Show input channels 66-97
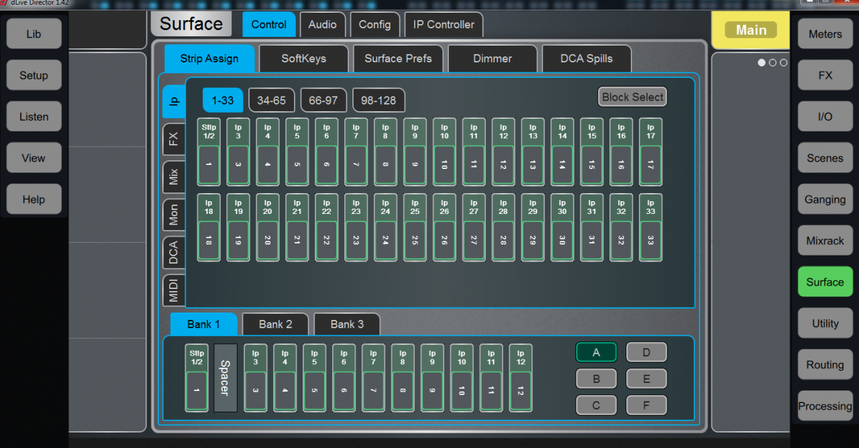Image resolution: width=859 pixels, height=448 pixels. tap(323, 101)
